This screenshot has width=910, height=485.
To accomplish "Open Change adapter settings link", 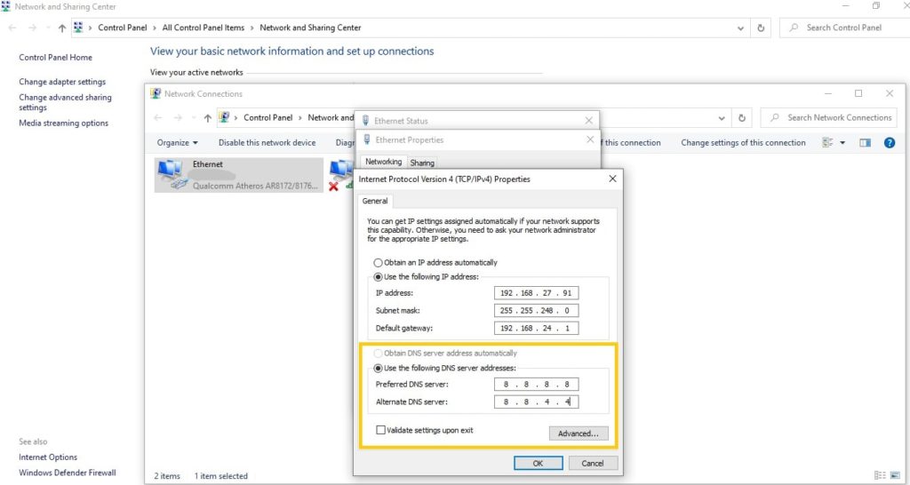I will [62, 82].
